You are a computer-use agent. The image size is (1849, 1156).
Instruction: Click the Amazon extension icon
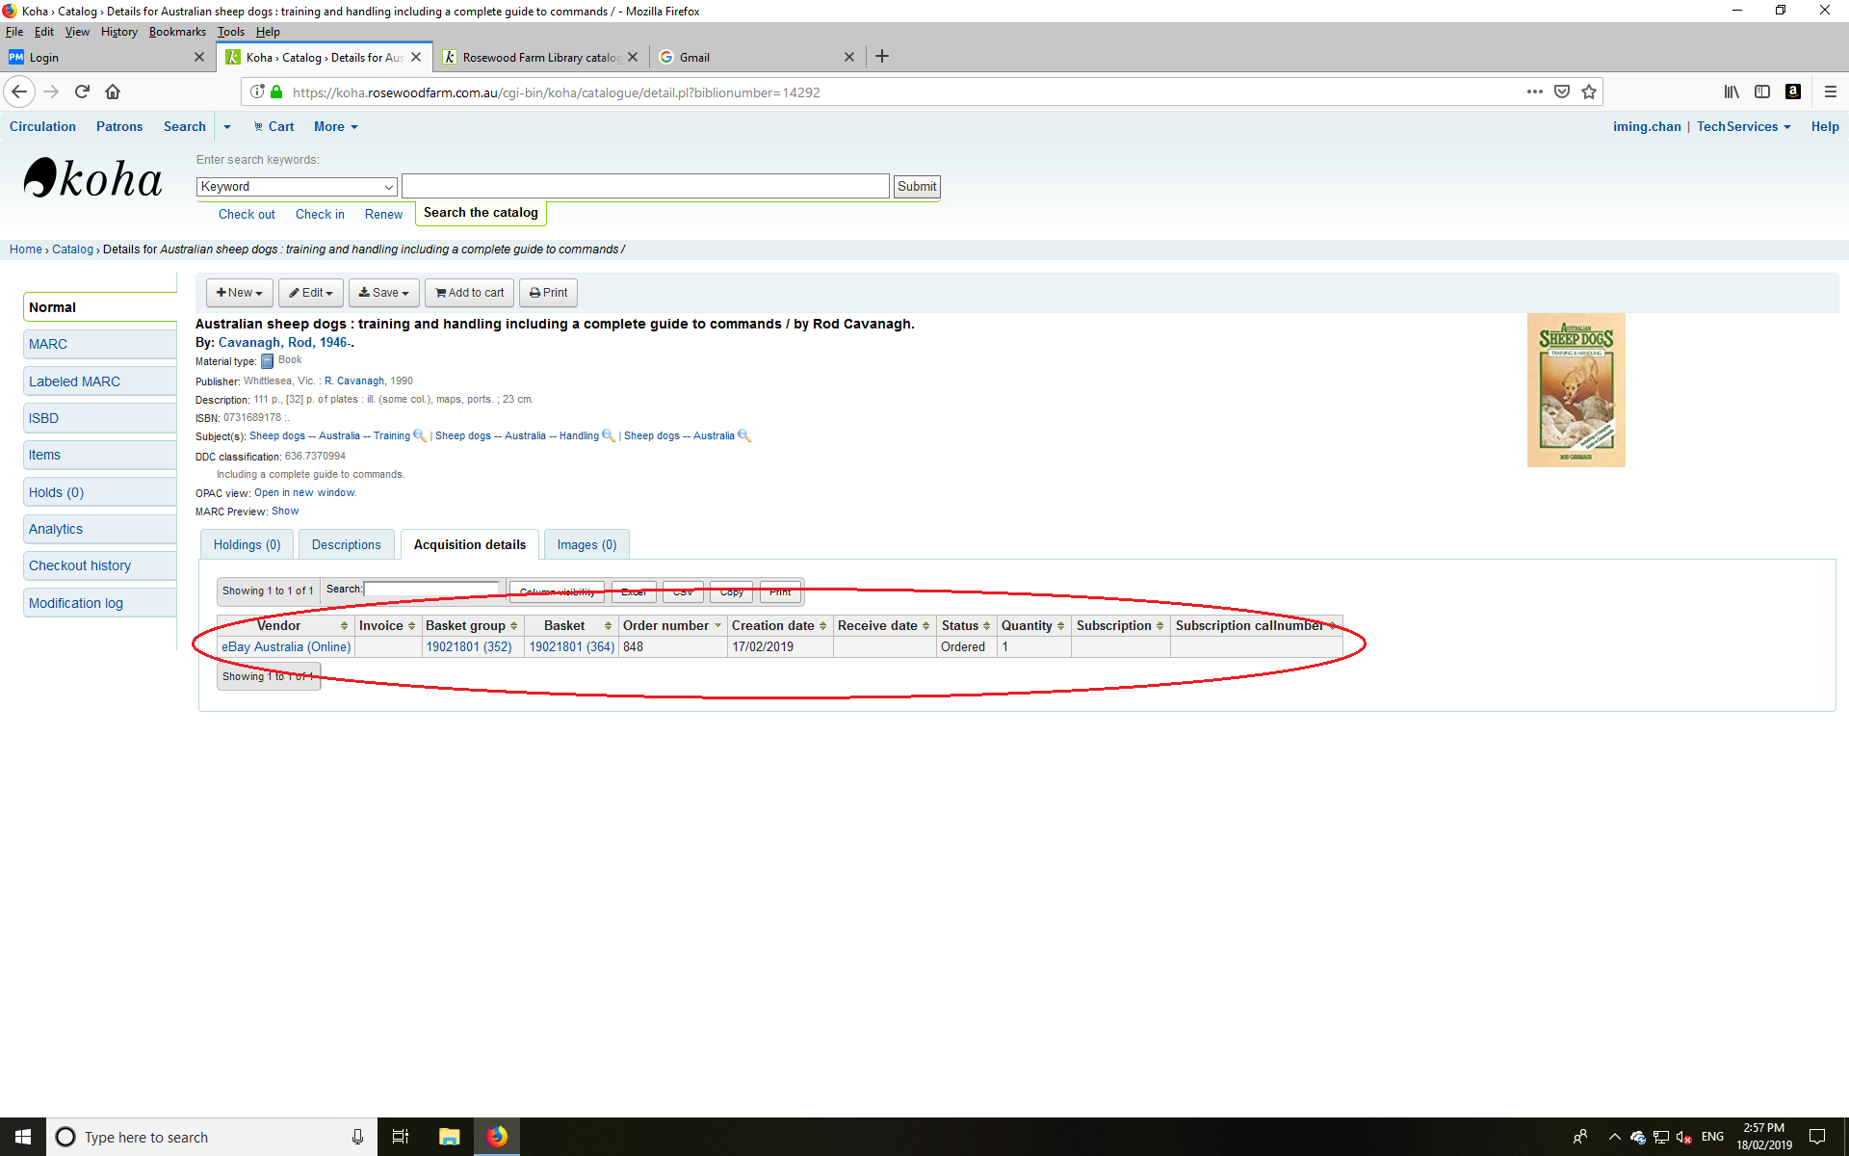pyautogui.click(x=1792, y=92)
